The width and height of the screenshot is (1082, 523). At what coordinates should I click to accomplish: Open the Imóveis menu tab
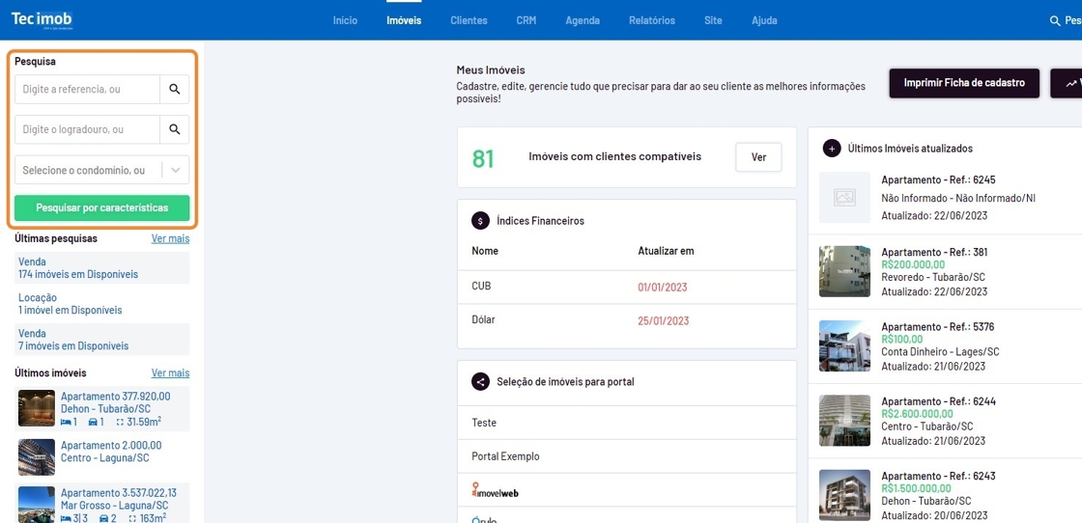(404, 20)
